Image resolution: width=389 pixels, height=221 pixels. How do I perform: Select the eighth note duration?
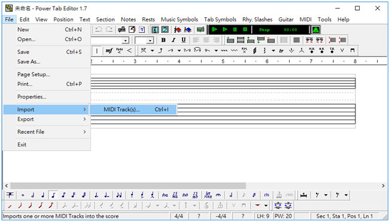click(x=53, y=195)
